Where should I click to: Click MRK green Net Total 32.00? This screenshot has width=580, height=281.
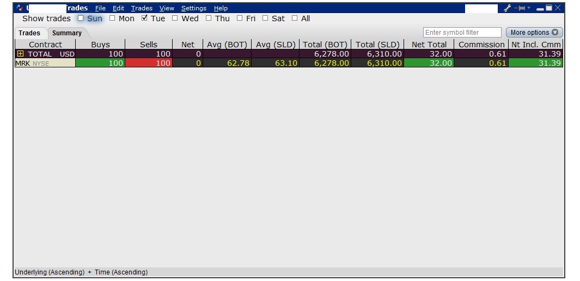pyautogui.click(x=429, y=63)
